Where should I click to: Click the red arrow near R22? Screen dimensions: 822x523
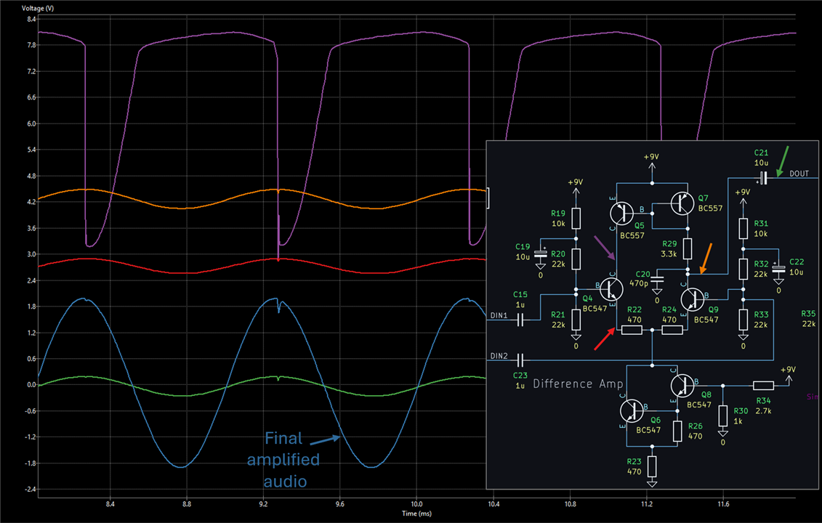[x=605, y=338]
